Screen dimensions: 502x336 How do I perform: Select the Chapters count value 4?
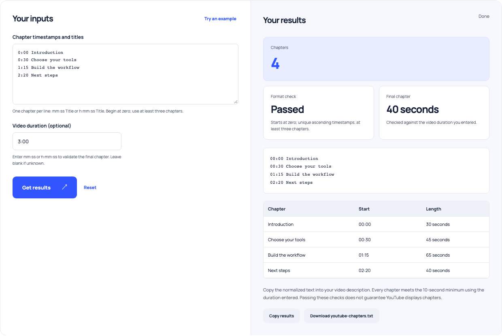click(x=275, y=64)
